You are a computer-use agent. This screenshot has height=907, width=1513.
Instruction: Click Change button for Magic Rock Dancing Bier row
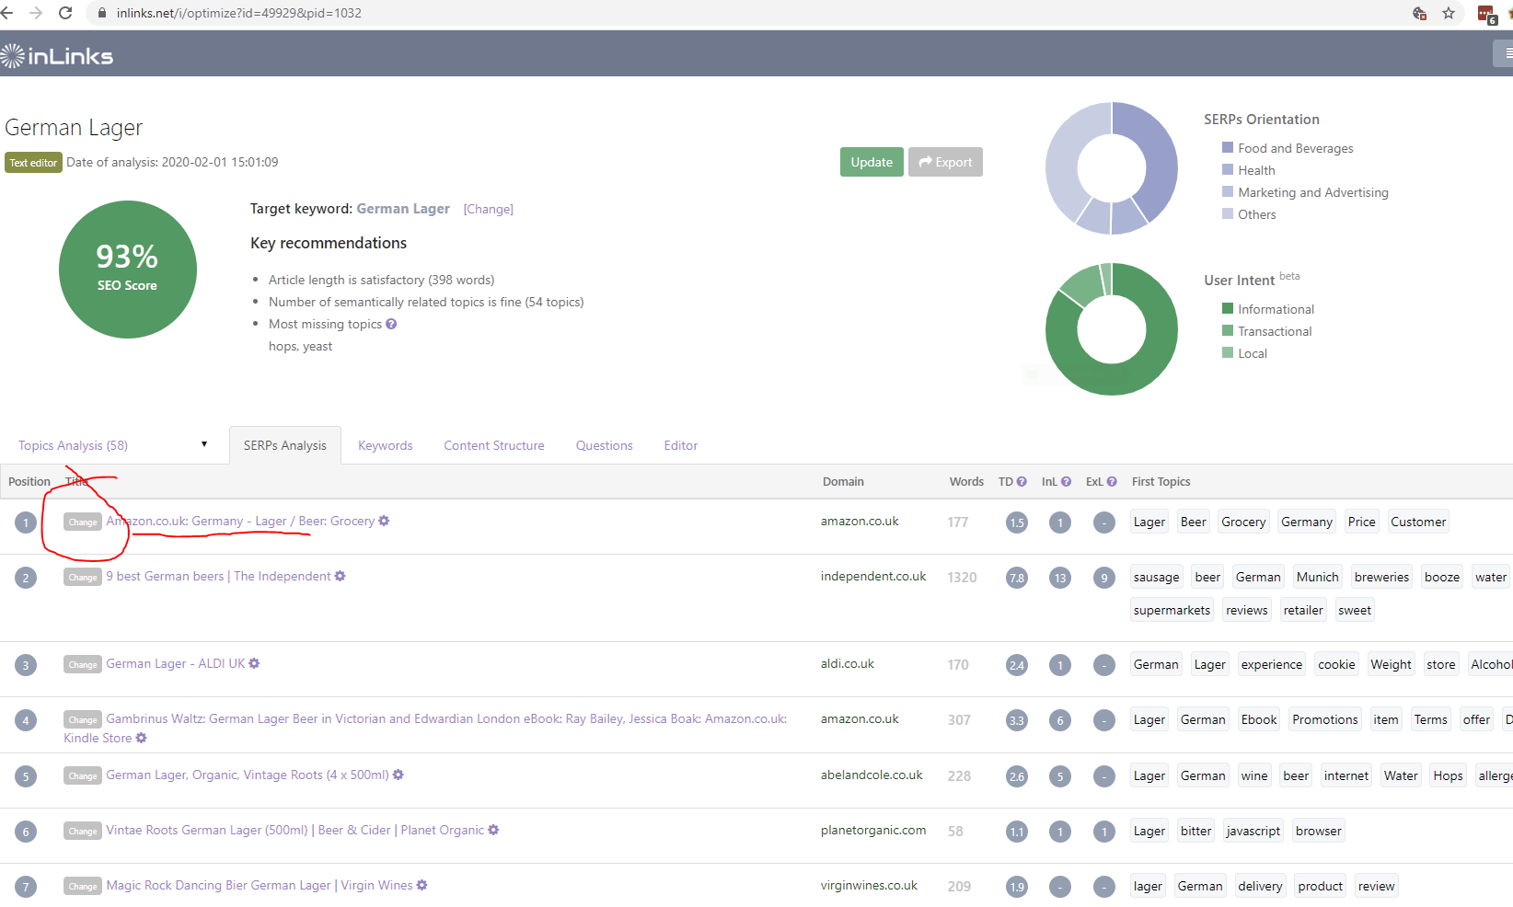[x=83, y=886]
